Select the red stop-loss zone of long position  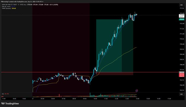coord(115,74)
